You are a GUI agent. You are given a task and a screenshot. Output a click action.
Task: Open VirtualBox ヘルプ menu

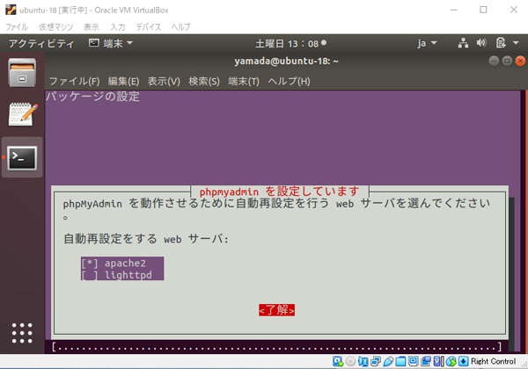pos(180,27)
